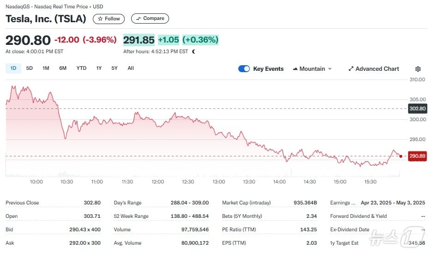Click the Compare button

click(150, 19)
